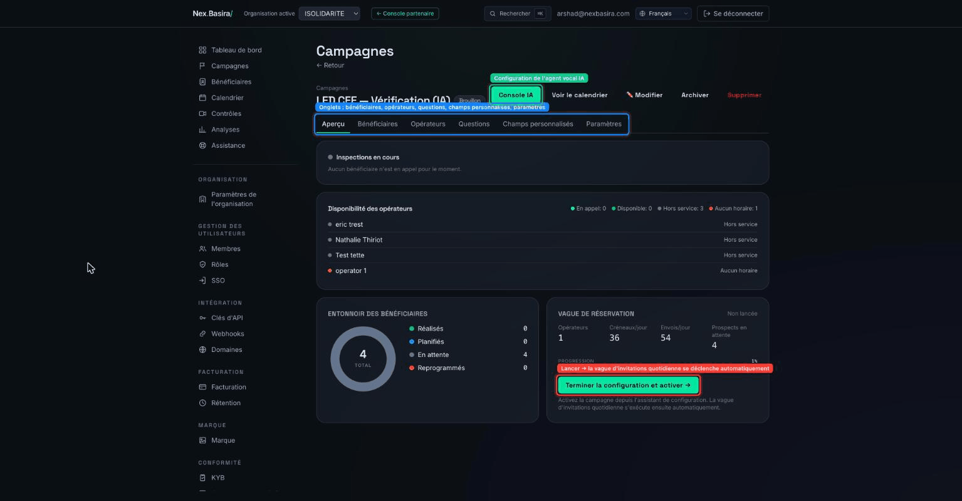962x501 pixels.
Task: Open the campaign Paramètres tab
Action: coord(604,124)
